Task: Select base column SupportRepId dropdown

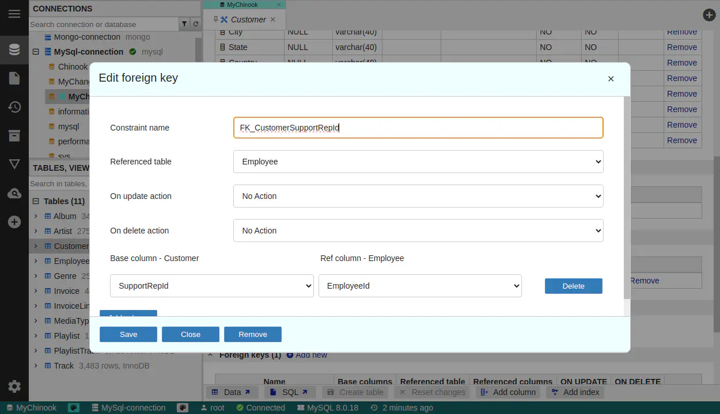Action: click(211, 286)
